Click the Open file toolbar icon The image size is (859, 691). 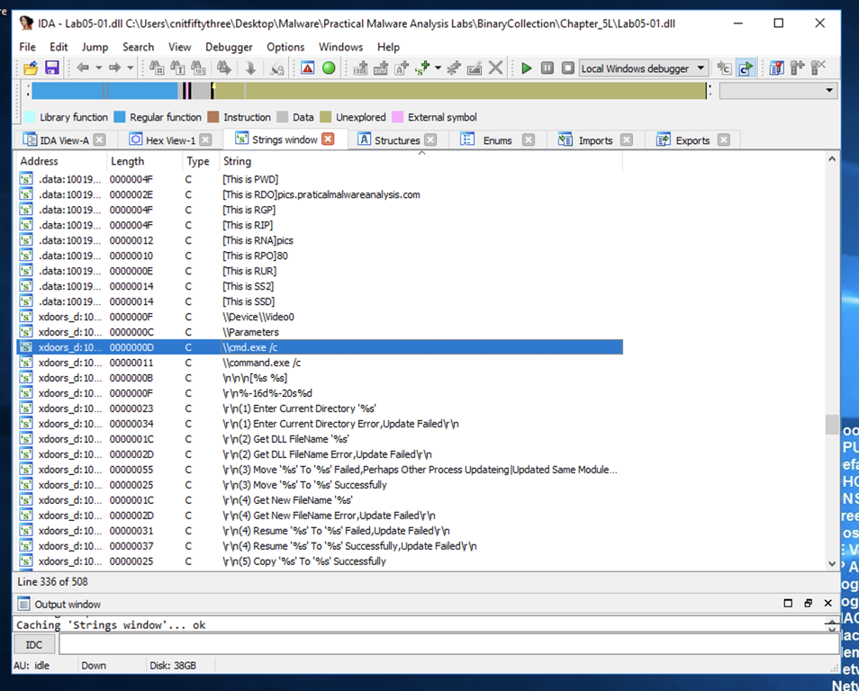(x=31, y=68)
